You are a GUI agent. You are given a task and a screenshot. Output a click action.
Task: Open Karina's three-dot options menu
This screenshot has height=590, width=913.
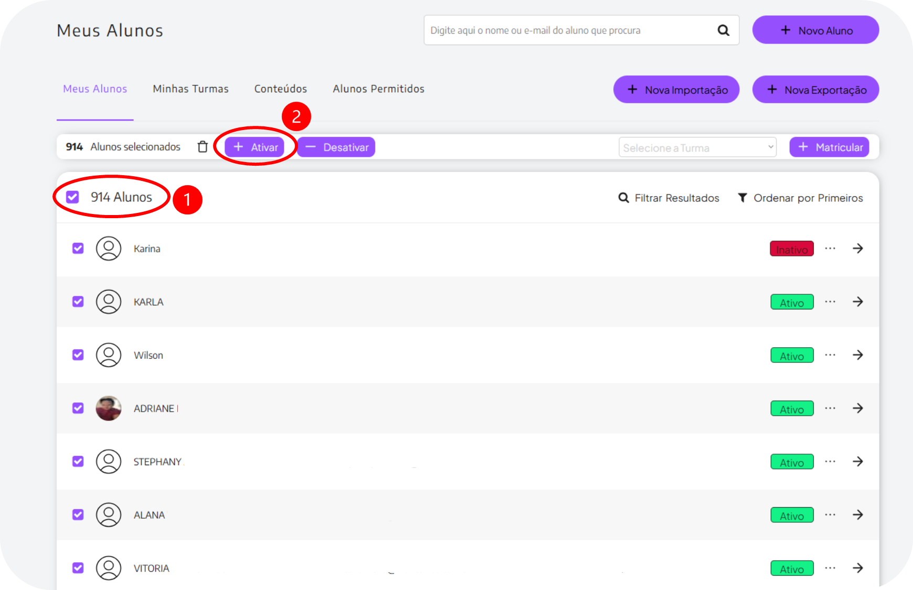830,249
